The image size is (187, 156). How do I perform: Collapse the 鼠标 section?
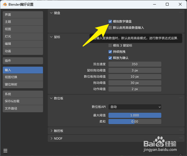pyautogui.click(x=51, y=37)
